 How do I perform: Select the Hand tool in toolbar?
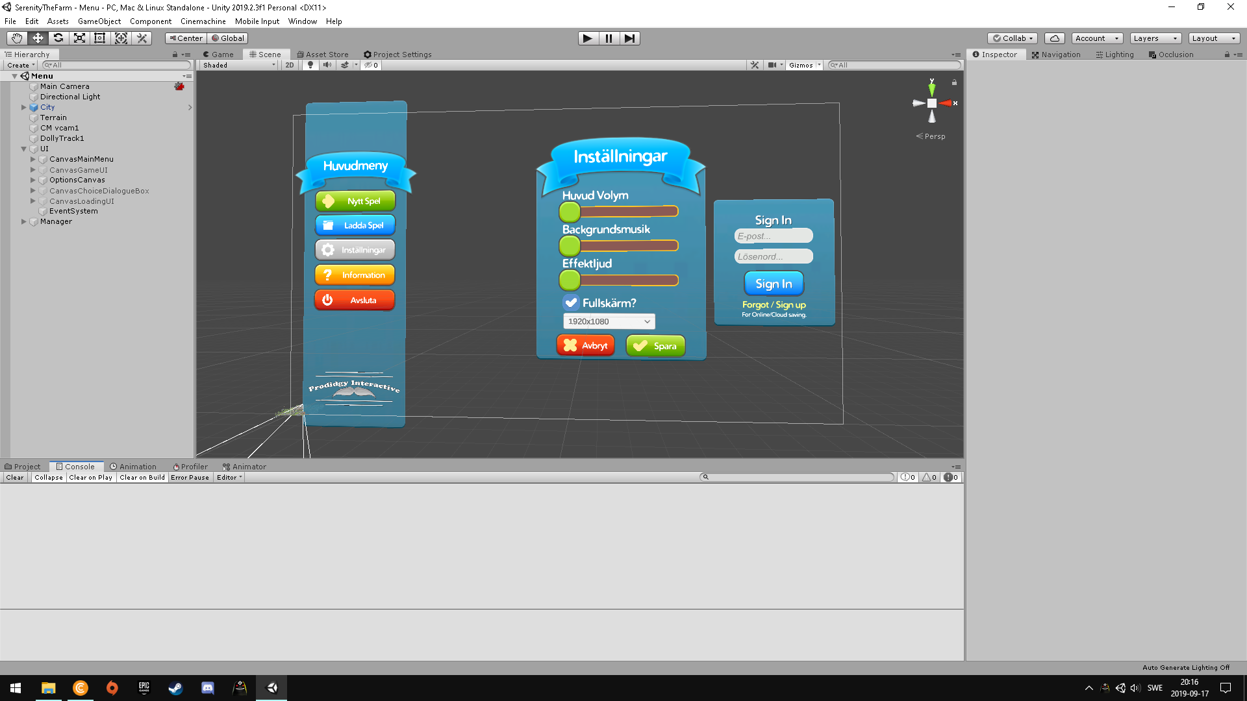click(17, 38)
